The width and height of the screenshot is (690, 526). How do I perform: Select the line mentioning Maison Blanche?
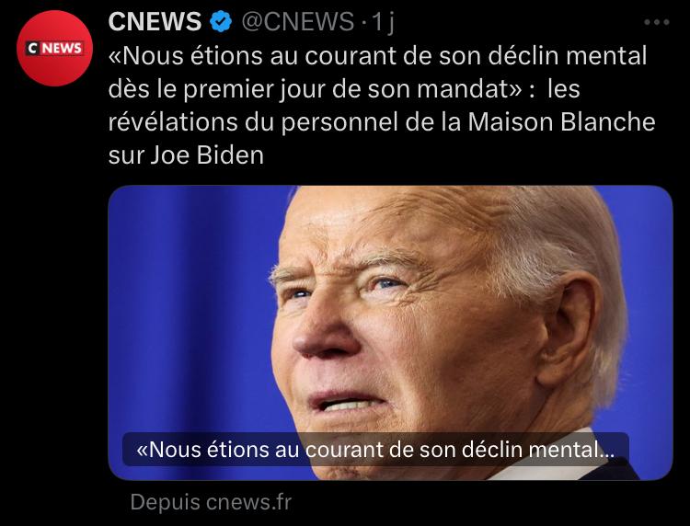[382, 121]
